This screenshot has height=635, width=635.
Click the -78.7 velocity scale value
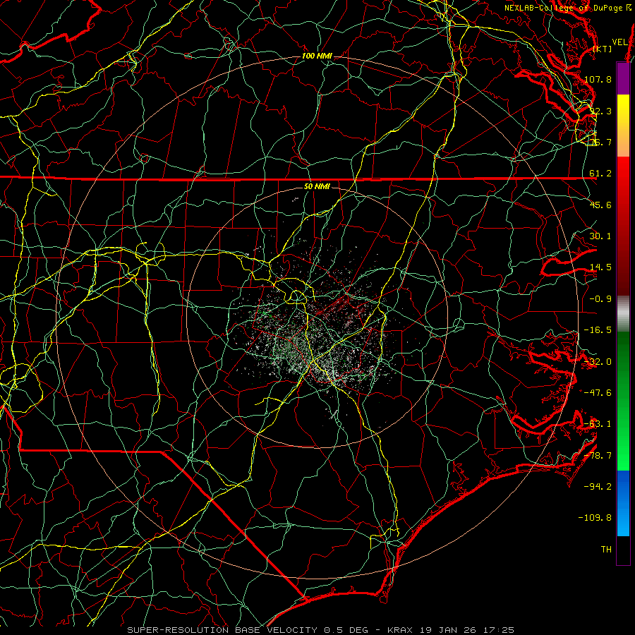pos(598,456)
